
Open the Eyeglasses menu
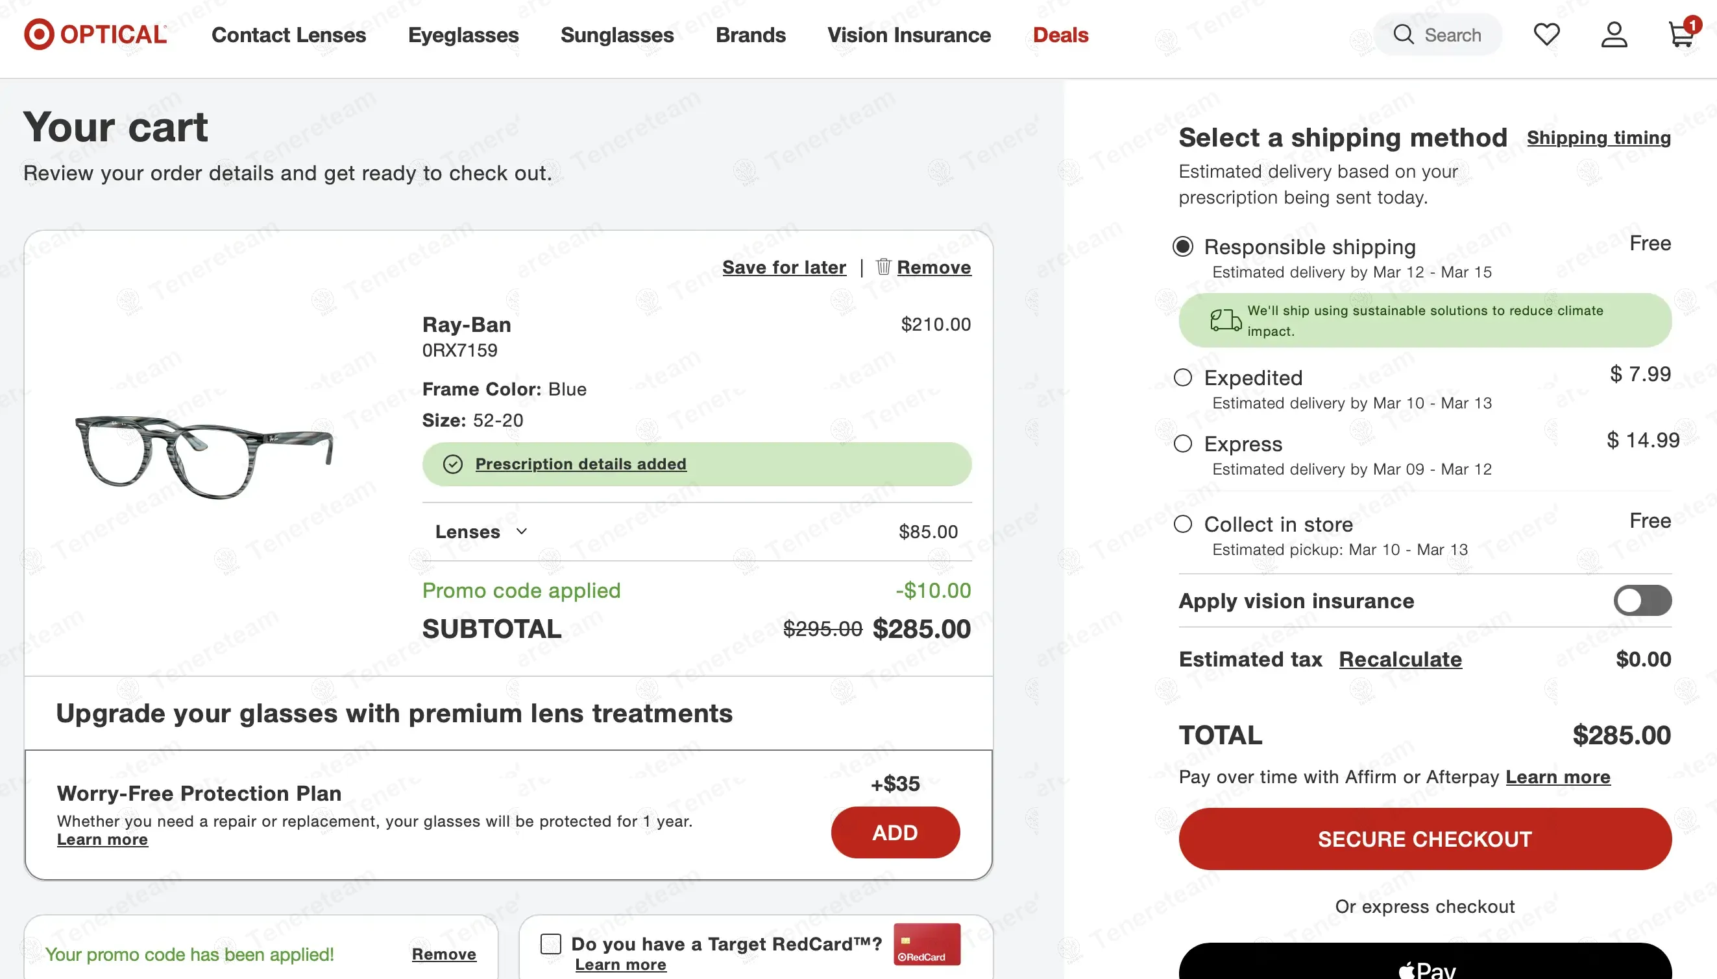point(463,34)
